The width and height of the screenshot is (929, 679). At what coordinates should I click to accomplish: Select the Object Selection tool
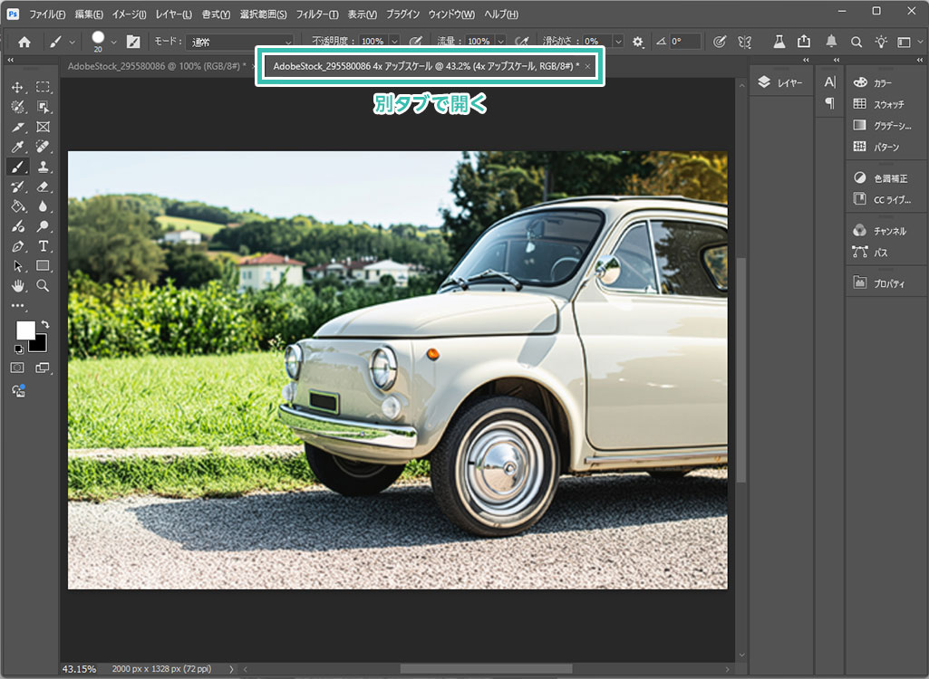click(x=43, y=107)
